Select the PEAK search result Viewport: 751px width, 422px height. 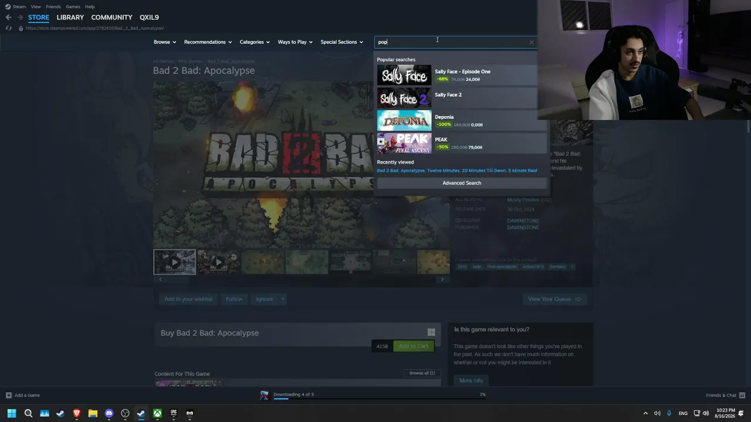point(462,143)
